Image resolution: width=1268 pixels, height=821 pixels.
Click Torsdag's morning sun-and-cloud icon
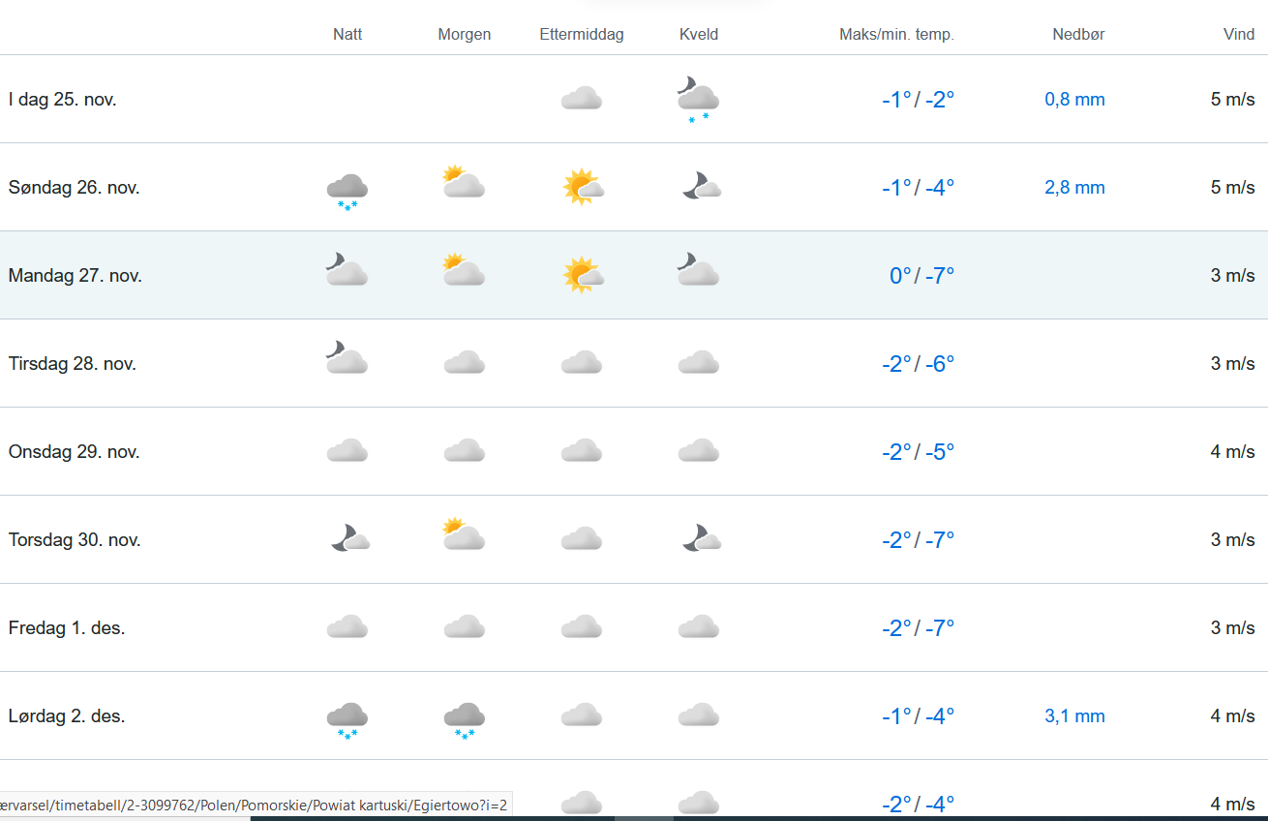[x=464, y=534]
